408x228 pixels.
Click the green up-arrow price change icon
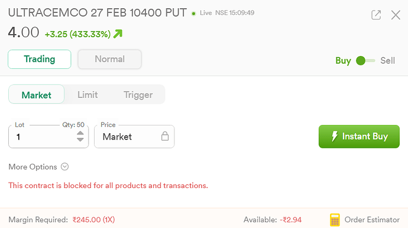[x=118, y=34]
